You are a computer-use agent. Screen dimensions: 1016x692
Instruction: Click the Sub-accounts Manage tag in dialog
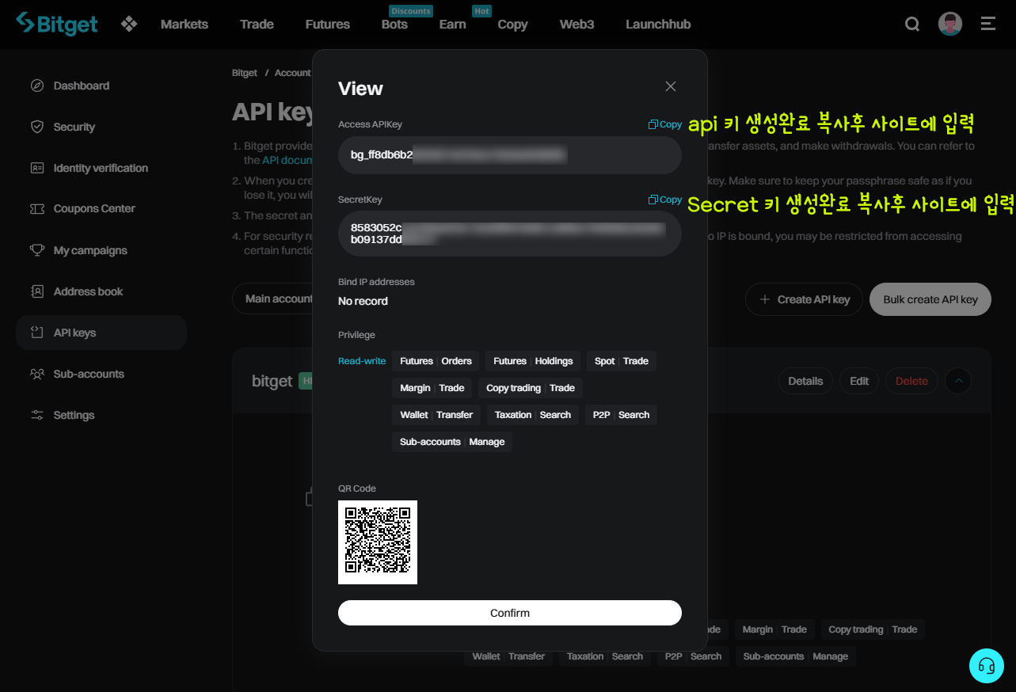[452, 442]
